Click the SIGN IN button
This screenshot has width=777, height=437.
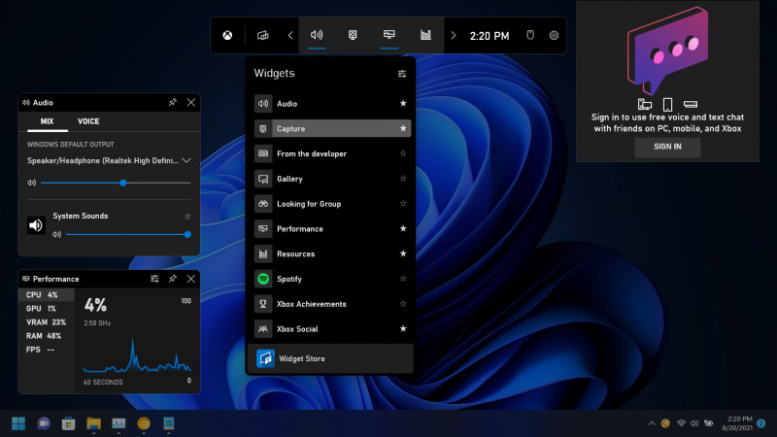pos(667,147)
